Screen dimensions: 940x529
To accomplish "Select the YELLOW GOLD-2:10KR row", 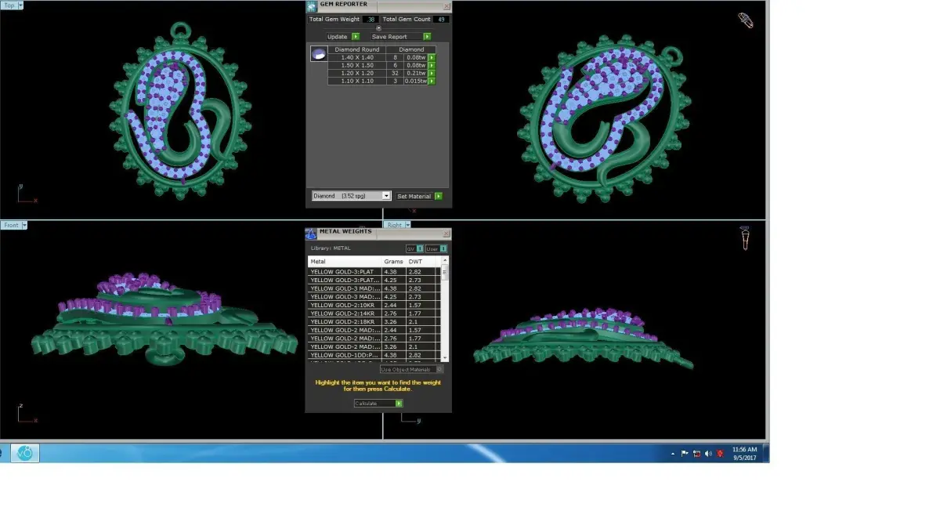I will click(374, 305).
